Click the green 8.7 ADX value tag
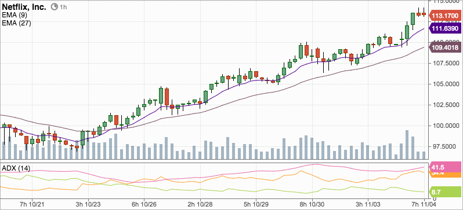 (444, 191)
